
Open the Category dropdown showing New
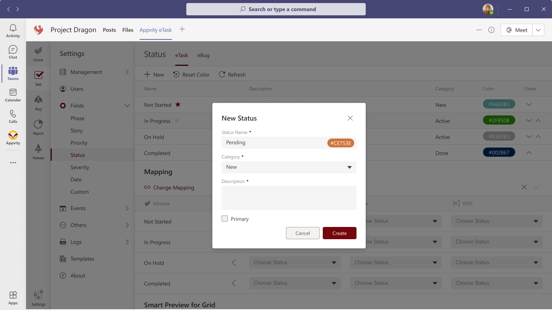tap(289, 167)
